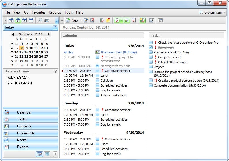
Task: Check 'Check the latest version' task checkbox
Action: (x=151, y=42)
